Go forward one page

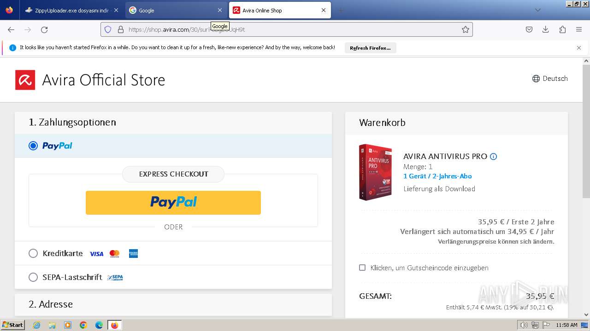click(28, 29)
